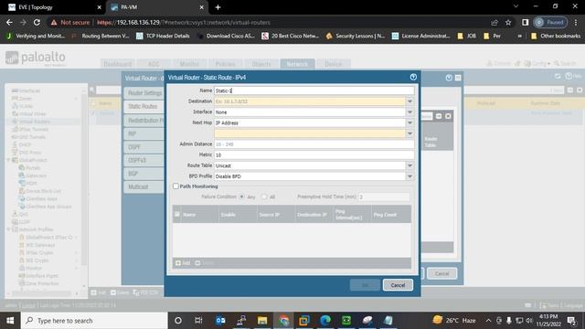Click the Name field containing Static-1

pos(314,90)
